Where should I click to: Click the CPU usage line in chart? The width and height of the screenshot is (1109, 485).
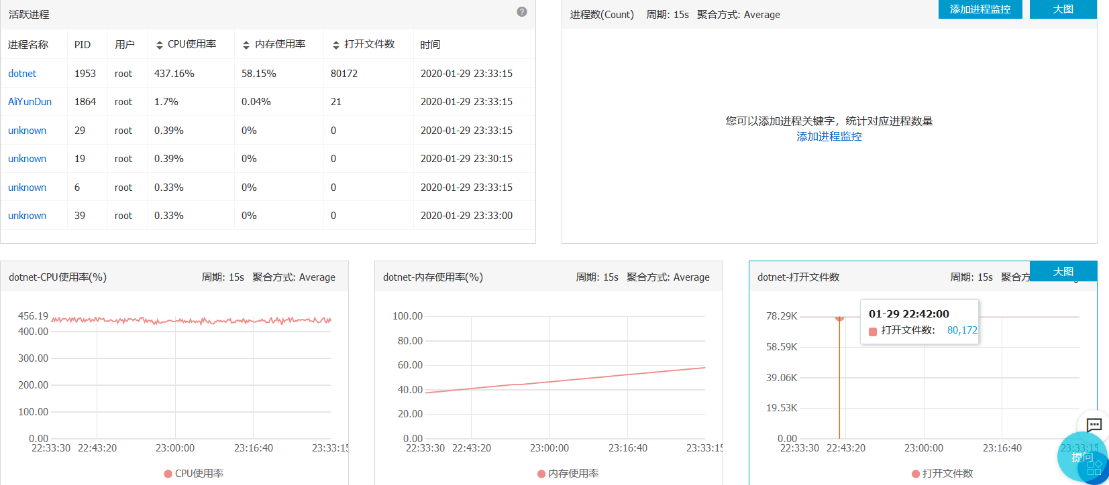click(x=191, y=320)
